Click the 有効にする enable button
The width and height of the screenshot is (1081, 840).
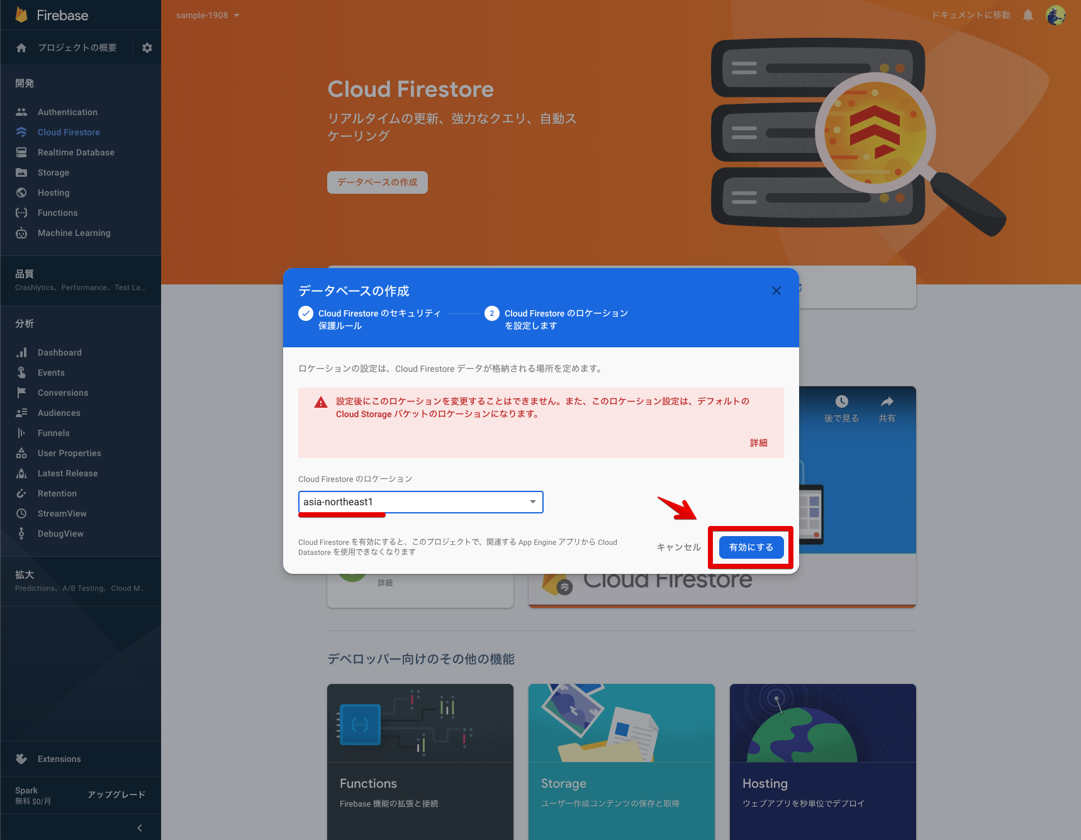point(751,547)
